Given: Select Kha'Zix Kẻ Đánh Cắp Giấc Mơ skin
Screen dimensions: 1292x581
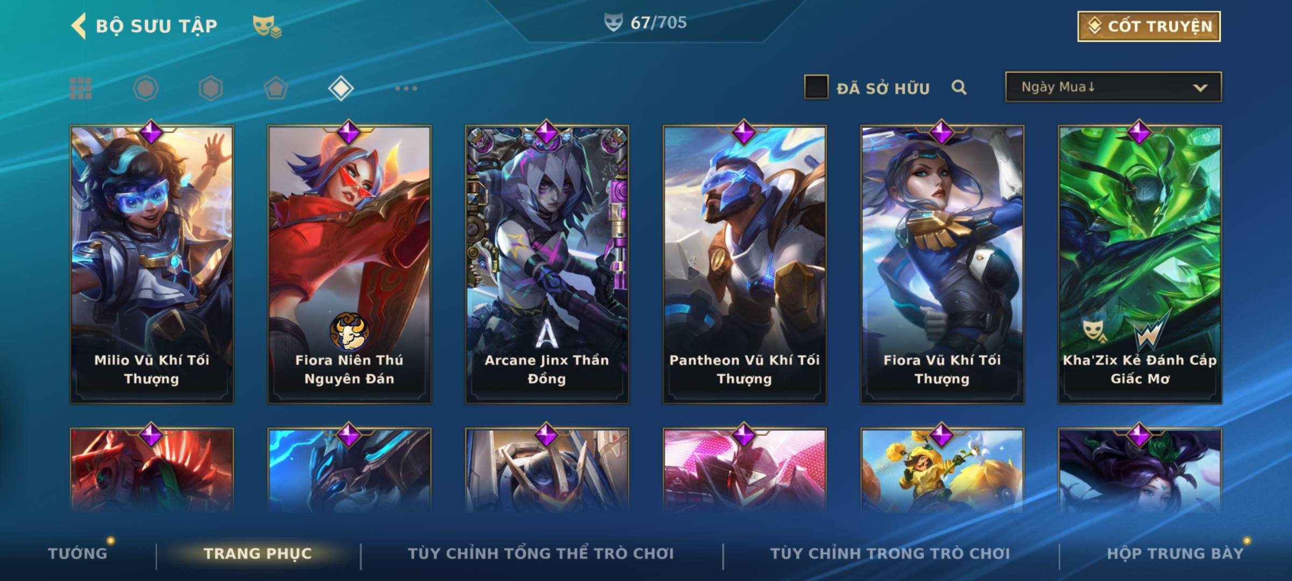Looking at the screenshot, I should pos(1140,264).
